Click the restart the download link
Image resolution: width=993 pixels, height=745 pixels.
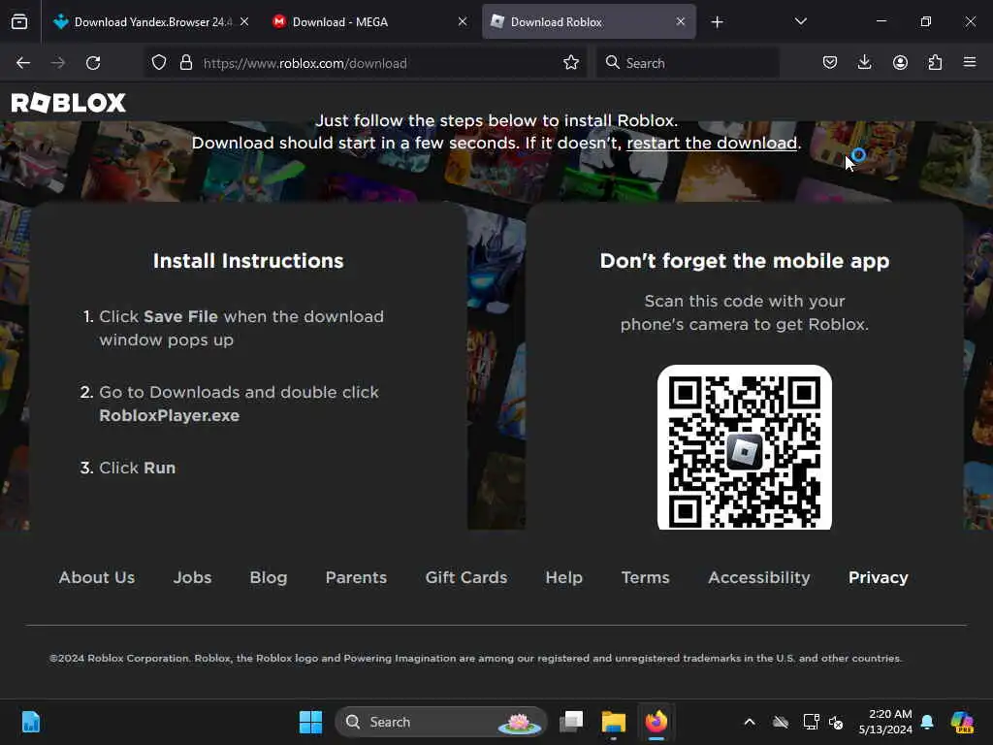pos(712,143)
